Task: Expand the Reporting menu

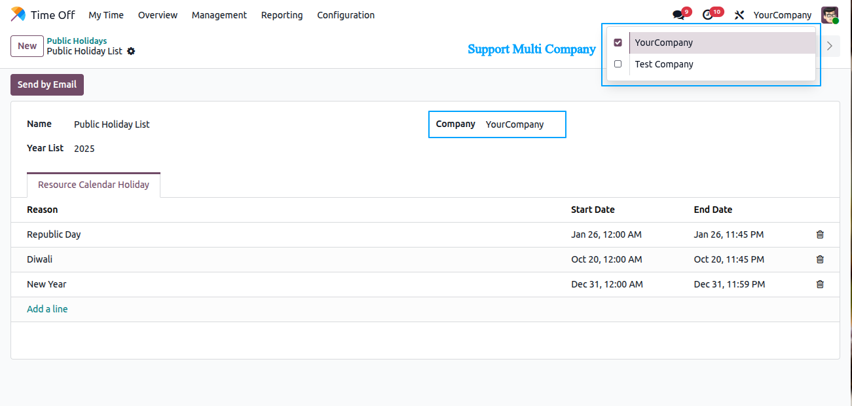Action: pyautogui.click(x=282, y=15)
